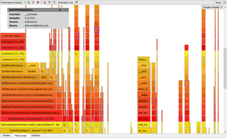
Task: Click the list options icon in toolbar
Action: tap(54, 2)
